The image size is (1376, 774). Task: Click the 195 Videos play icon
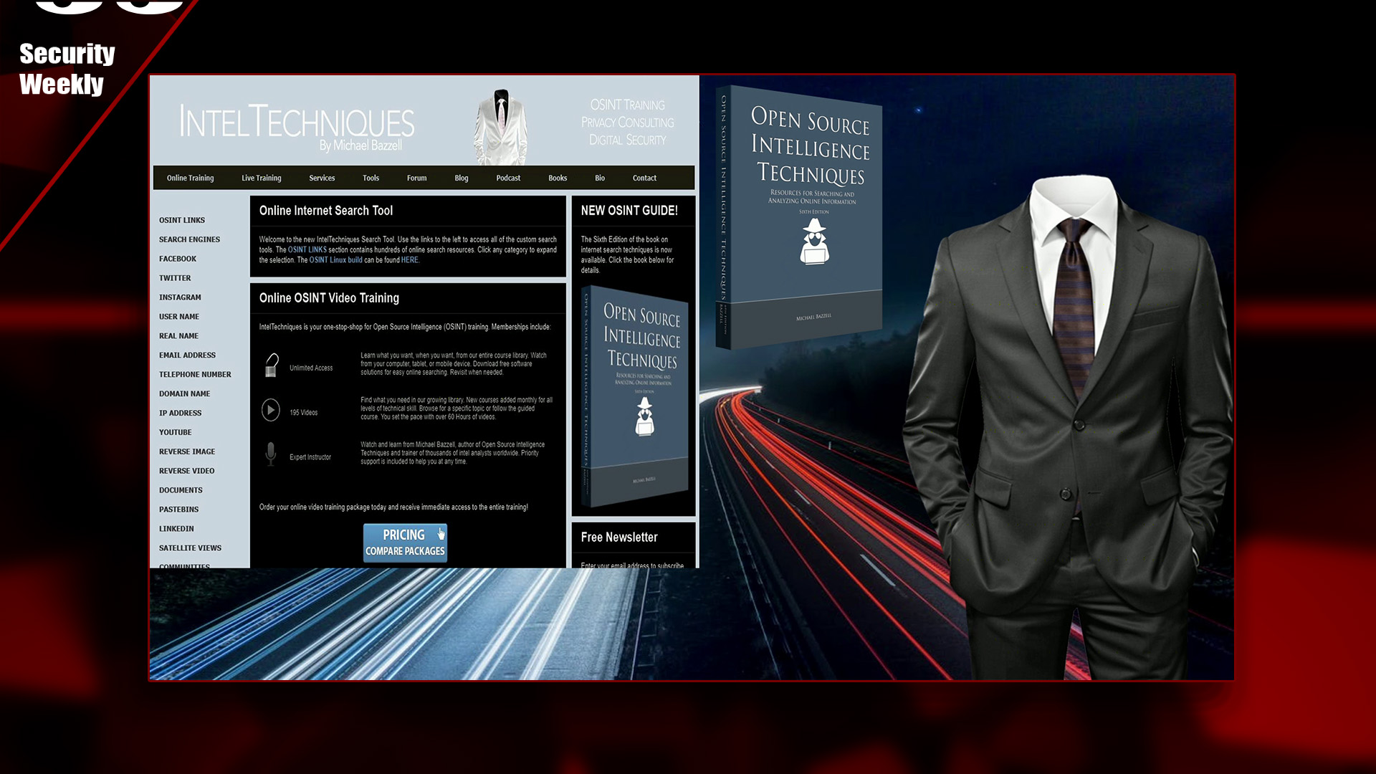coord(271,409)
